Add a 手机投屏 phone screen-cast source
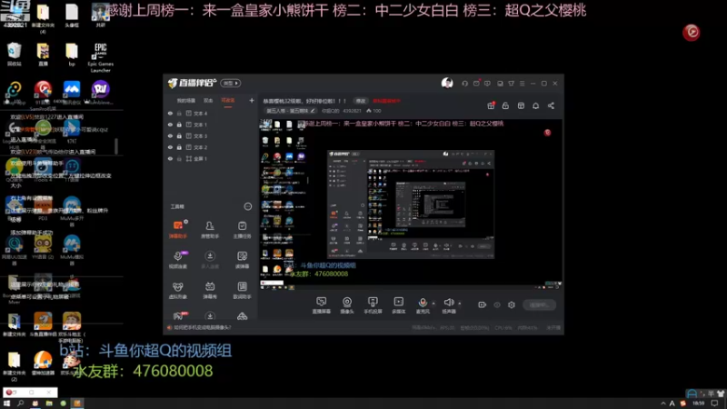 pos(373,305)
